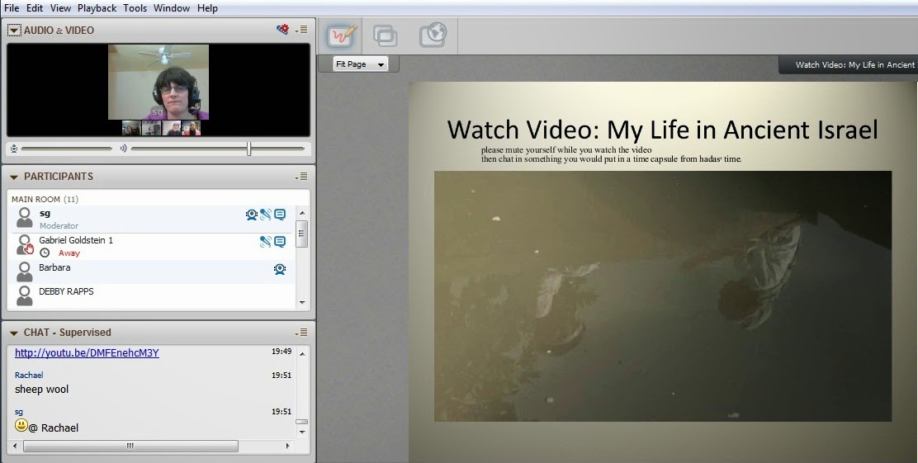Viewport: 918px width, 463px height.
Task: Click the microphone level slider track
Action: coord(66,149)
